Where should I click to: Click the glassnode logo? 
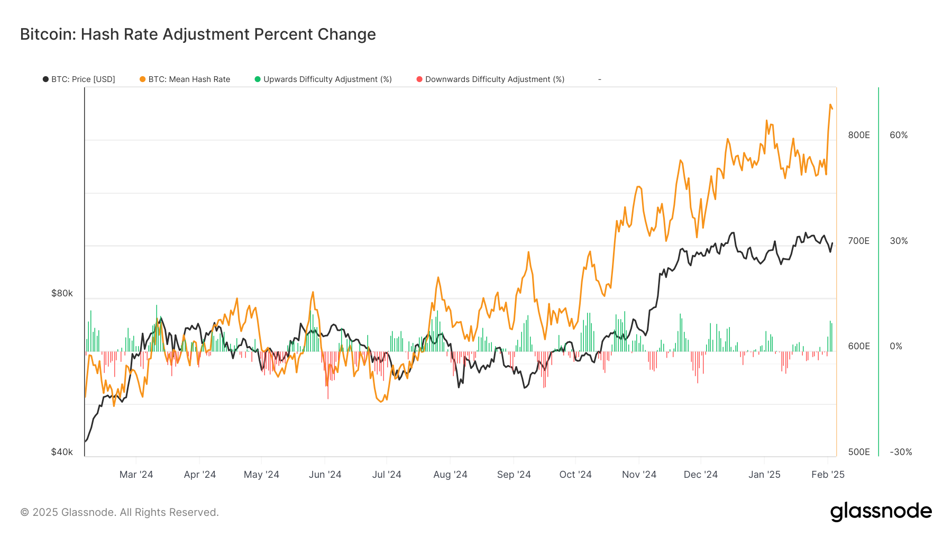881,511
